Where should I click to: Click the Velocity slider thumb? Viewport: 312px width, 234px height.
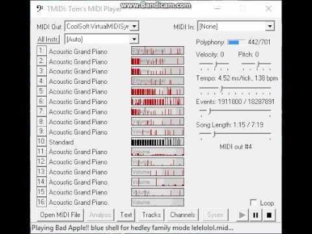coord(216,64)
